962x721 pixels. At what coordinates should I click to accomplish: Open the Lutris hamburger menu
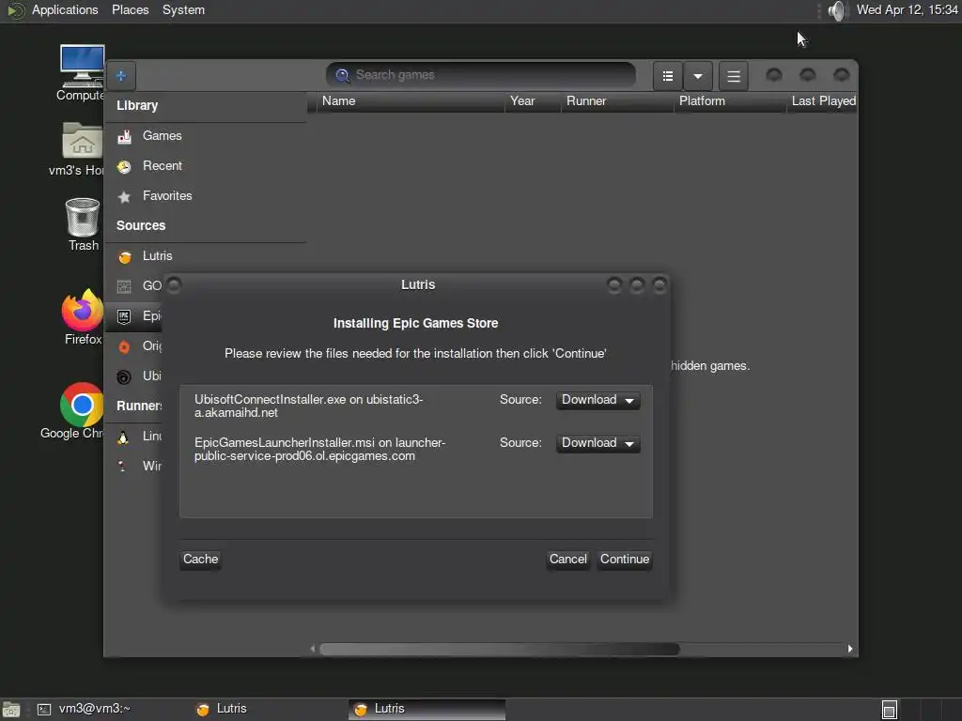coord(733,76)
